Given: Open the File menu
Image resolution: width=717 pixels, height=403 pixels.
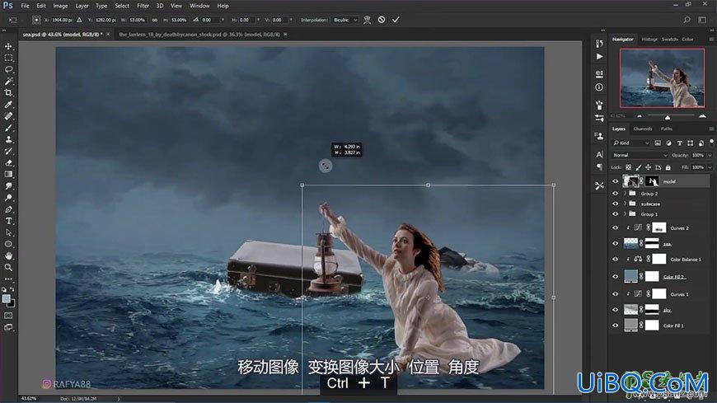Looking at the screenshot, I should (x=25, y=6).
